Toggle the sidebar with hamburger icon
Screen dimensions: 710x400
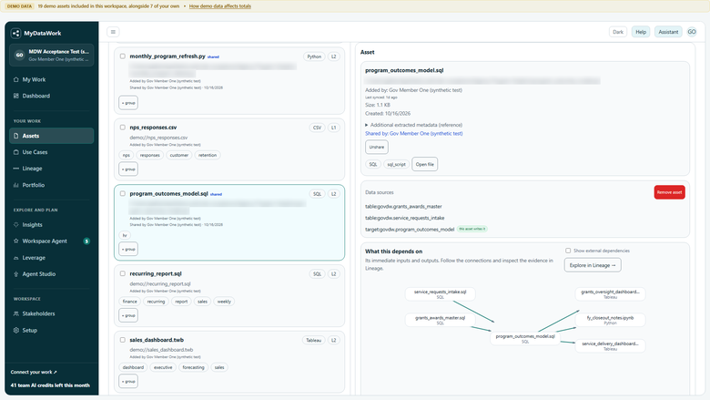coord(113,32)
